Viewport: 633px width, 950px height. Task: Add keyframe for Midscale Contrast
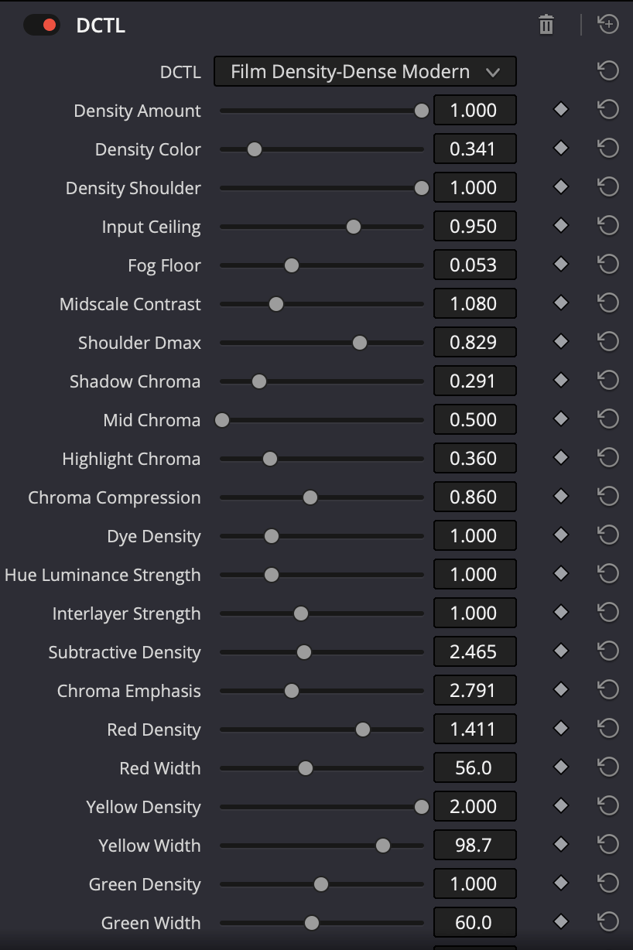pos(561,303)
